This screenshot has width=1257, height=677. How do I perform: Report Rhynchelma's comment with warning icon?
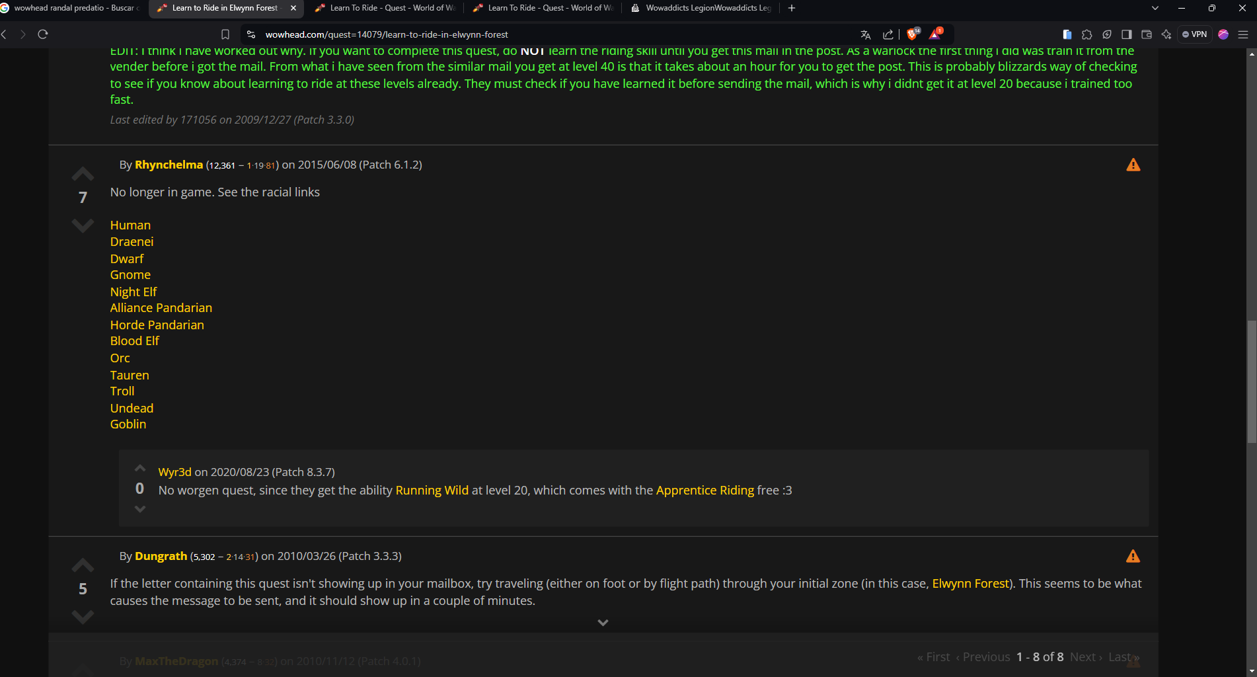tap(1133, 165)
